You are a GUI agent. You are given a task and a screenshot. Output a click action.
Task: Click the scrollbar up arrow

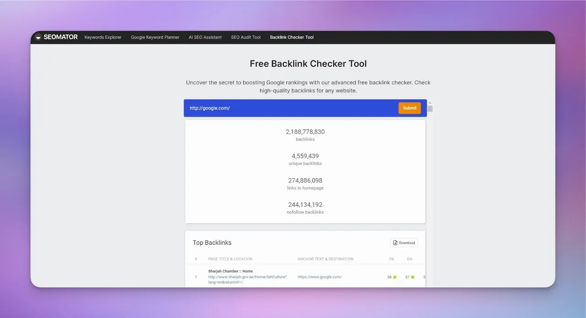pyautogui.click(x=430, y=103)
